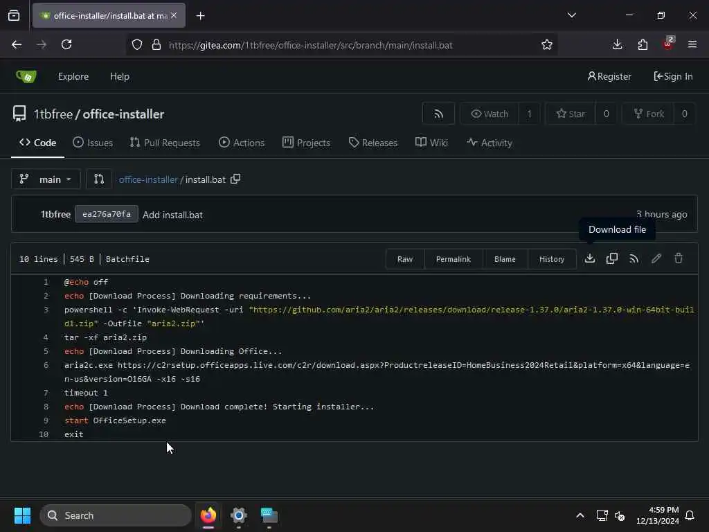Viewport: 709px width, 532px height.
Task: Click the taskbar Search box
Action: click(116, 515)
